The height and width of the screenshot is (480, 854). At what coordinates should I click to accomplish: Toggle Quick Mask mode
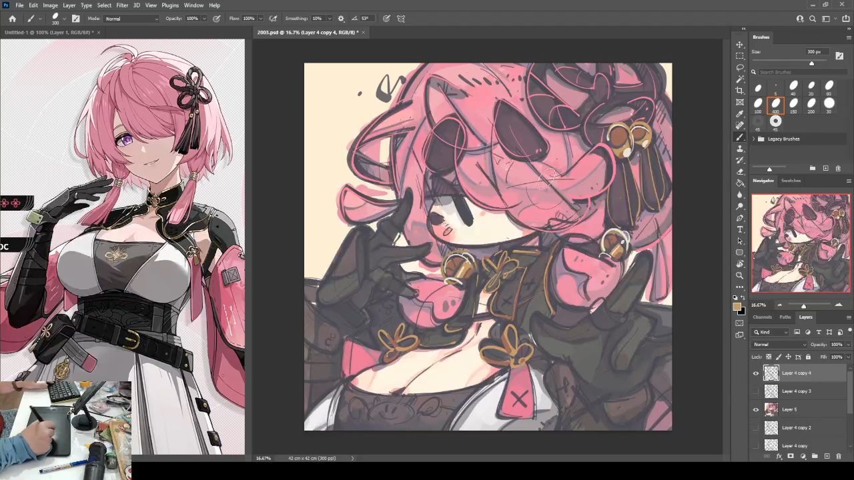click(740, 323)
